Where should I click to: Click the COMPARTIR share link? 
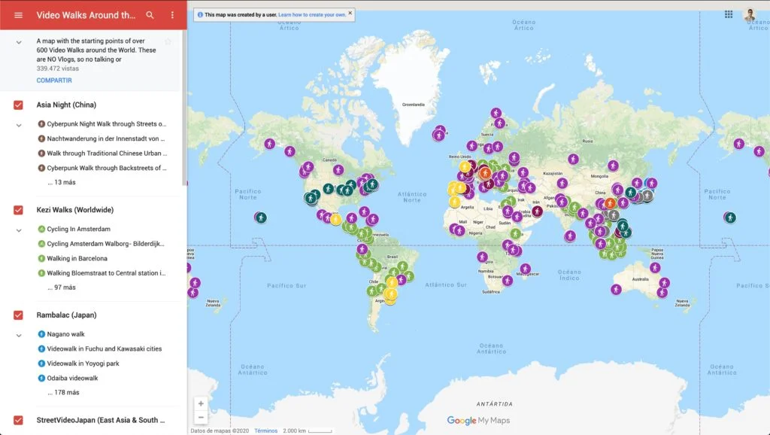coord(54,80)
